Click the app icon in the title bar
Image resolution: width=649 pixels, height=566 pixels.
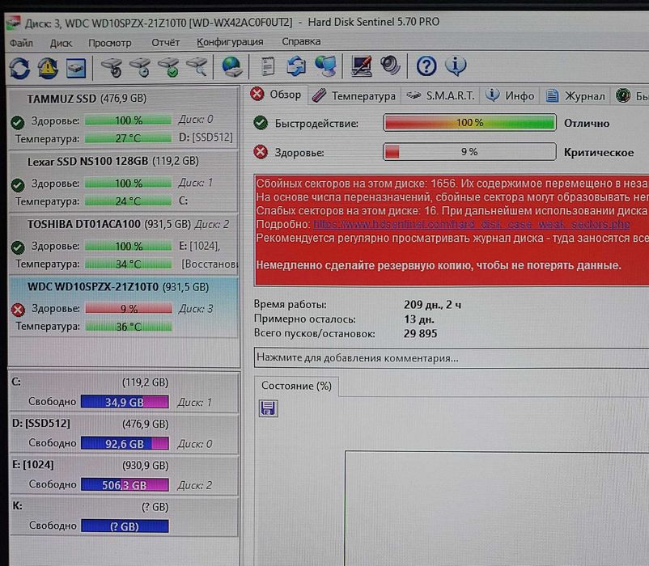(x=14, y=23)
